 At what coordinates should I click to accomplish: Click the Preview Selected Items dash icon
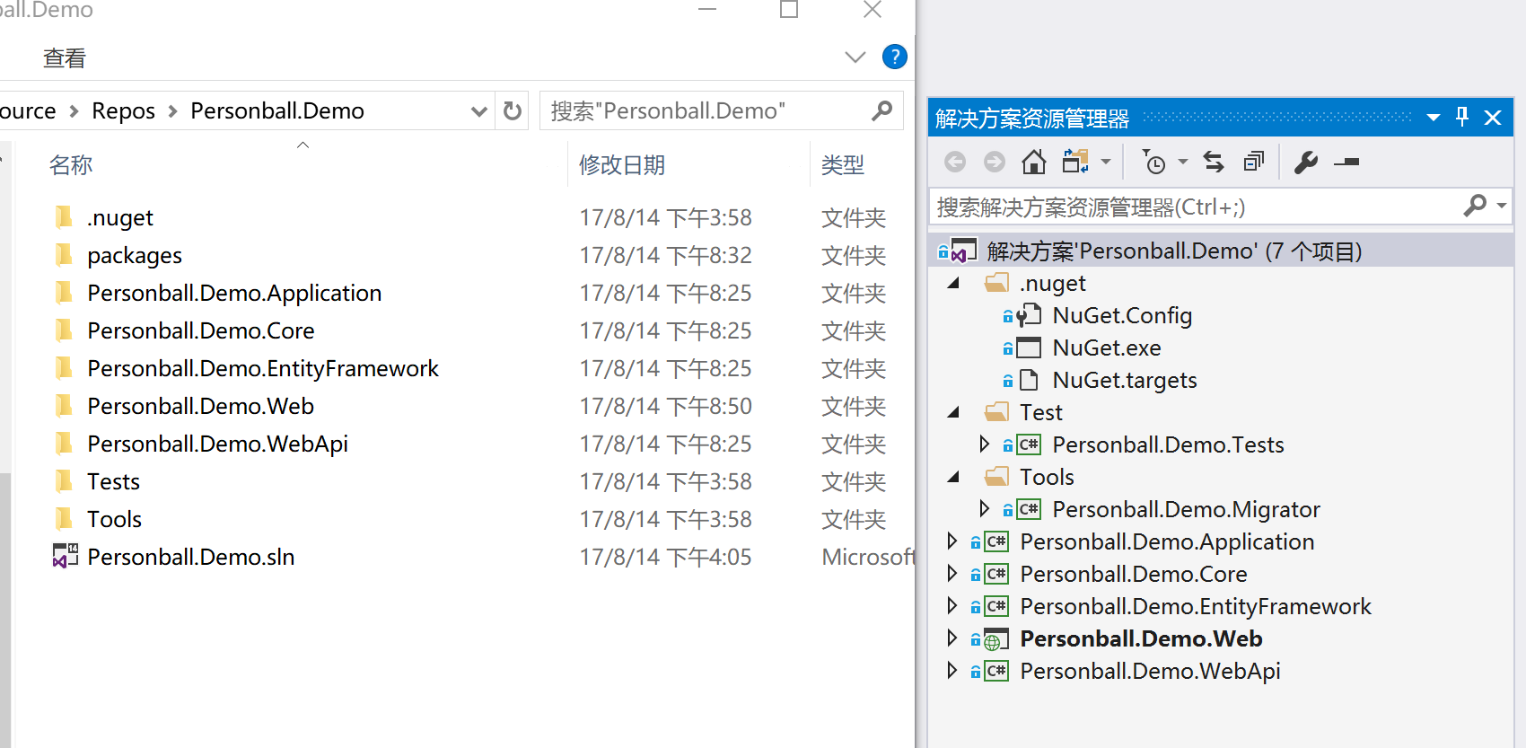tap(1346, 163)
